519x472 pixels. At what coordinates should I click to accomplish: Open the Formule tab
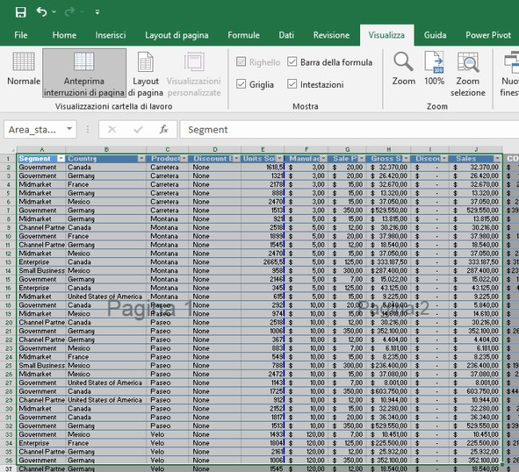pyautogui.click(x=244, y=35)
